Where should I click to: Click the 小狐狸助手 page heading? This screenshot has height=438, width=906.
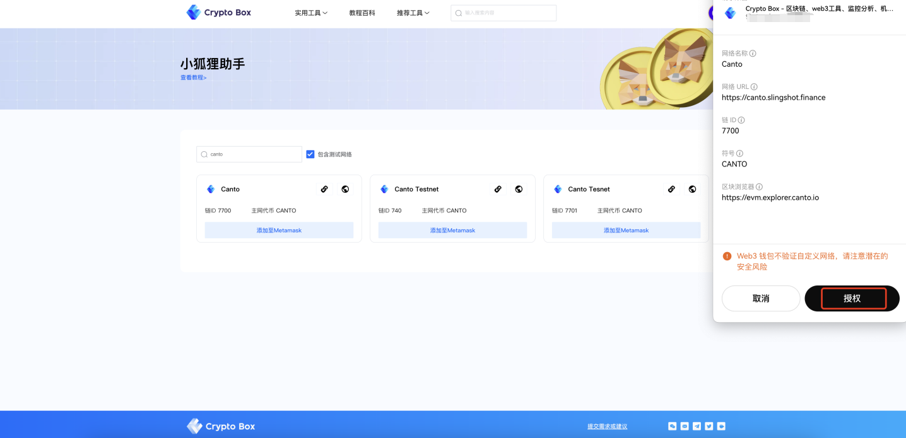(213, 64)
